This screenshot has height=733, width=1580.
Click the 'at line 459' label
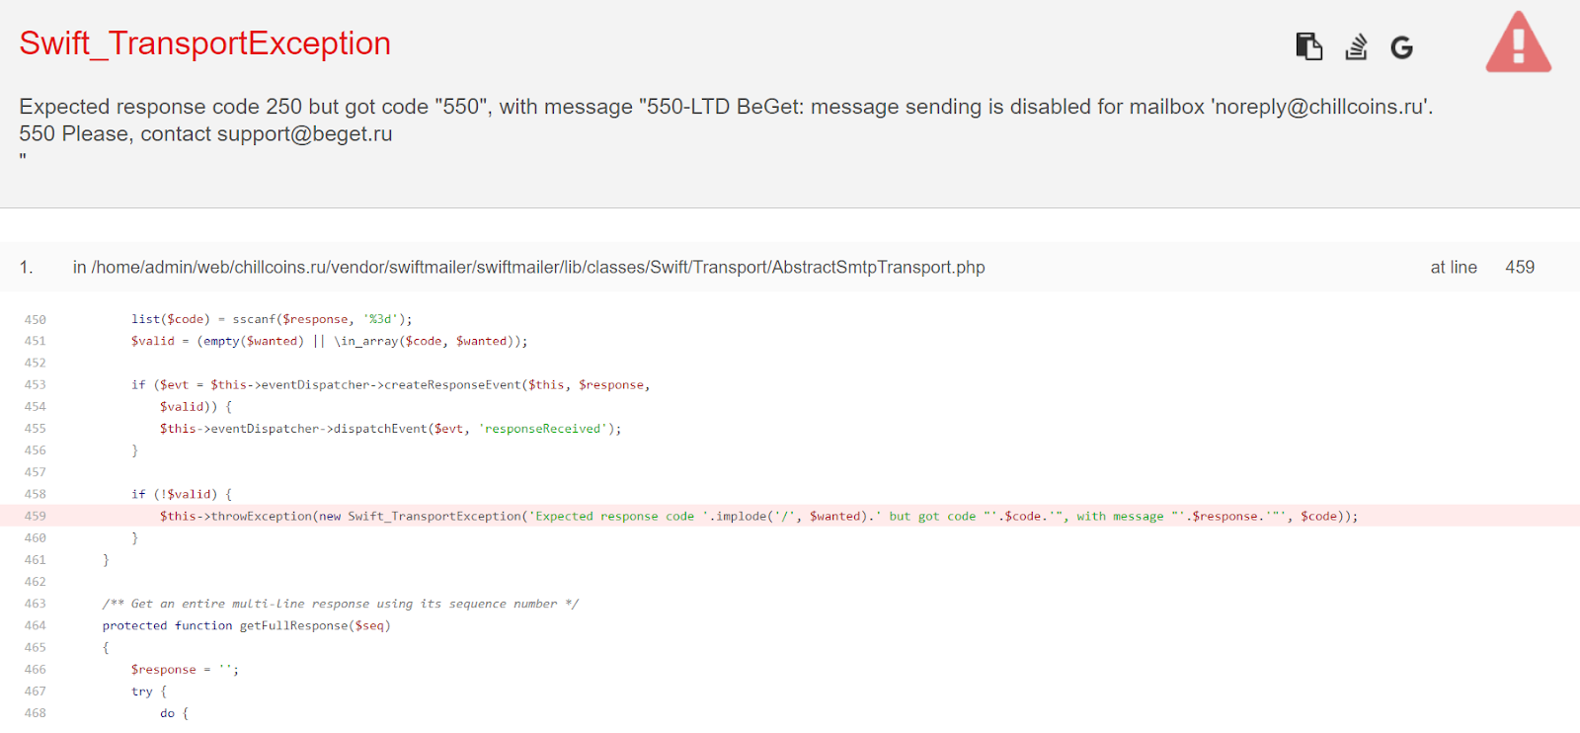(x=1481, y=268)
